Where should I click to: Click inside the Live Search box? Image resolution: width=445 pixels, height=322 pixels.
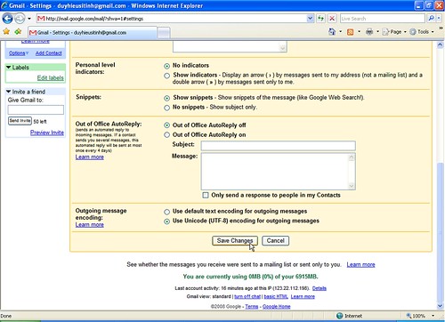click(383, 19)
